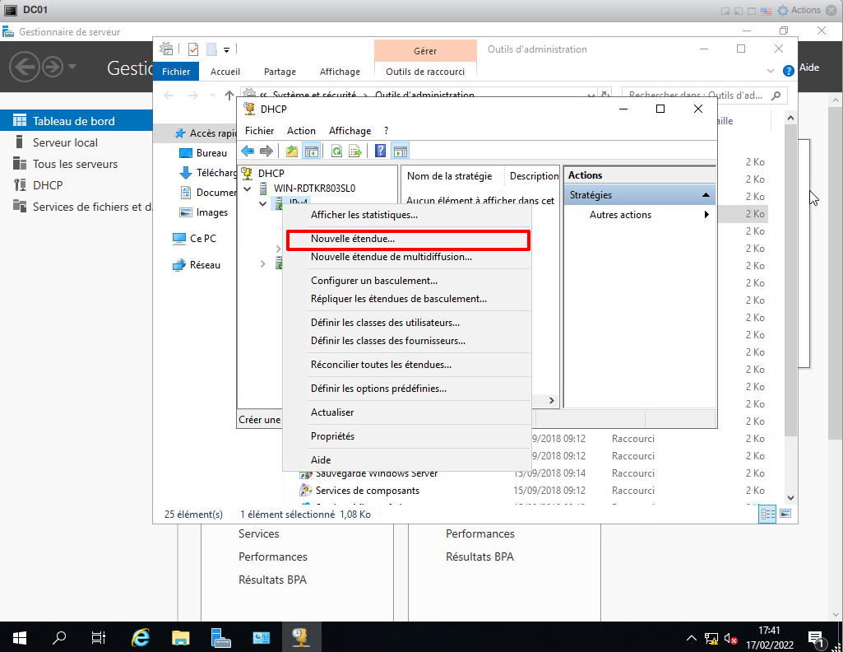Choose Configurer un basculement... menu entry
The width and height of the screenshot is (843, 652).
(x=373, y=281)
